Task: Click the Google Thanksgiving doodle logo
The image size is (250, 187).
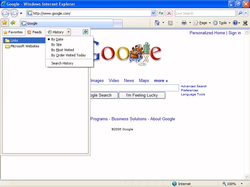Action: tap(127, 53)
